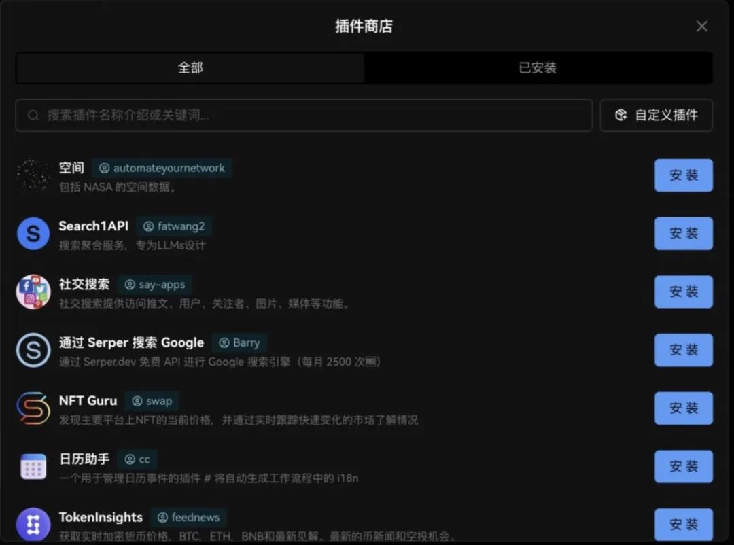
Task: Install the NFT Guru plugin
Action: click(684, 408)
